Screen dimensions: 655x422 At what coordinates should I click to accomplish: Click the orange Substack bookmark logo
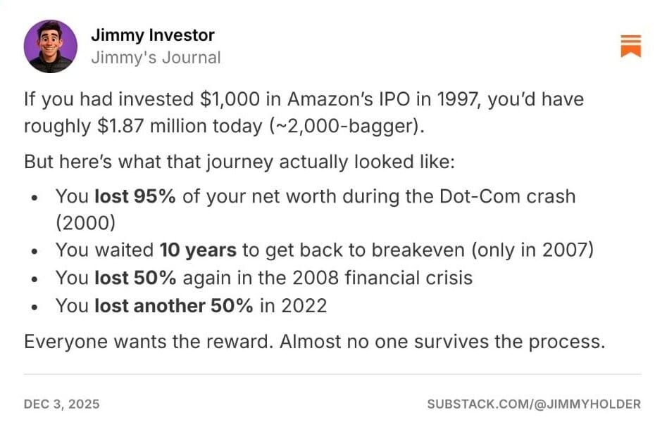(630, 46)
